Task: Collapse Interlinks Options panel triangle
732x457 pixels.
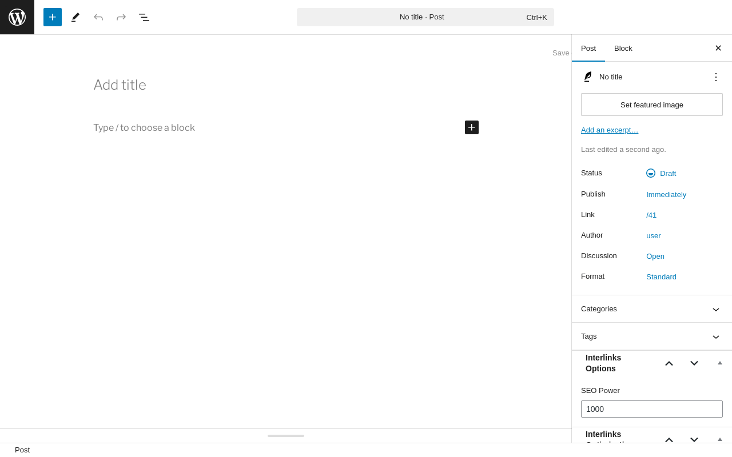Action: [720, 363]
